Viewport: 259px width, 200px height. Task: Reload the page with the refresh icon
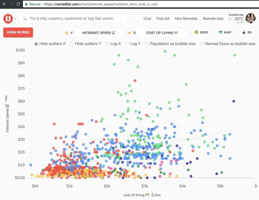pyautogui.click(x=18, y=4)
